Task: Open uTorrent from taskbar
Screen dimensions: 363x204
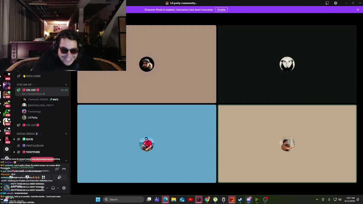Action: click(215, 199)
